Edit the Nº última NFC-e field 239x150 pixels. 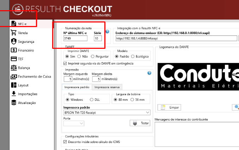pyautogui.click(x=75, y=38)
